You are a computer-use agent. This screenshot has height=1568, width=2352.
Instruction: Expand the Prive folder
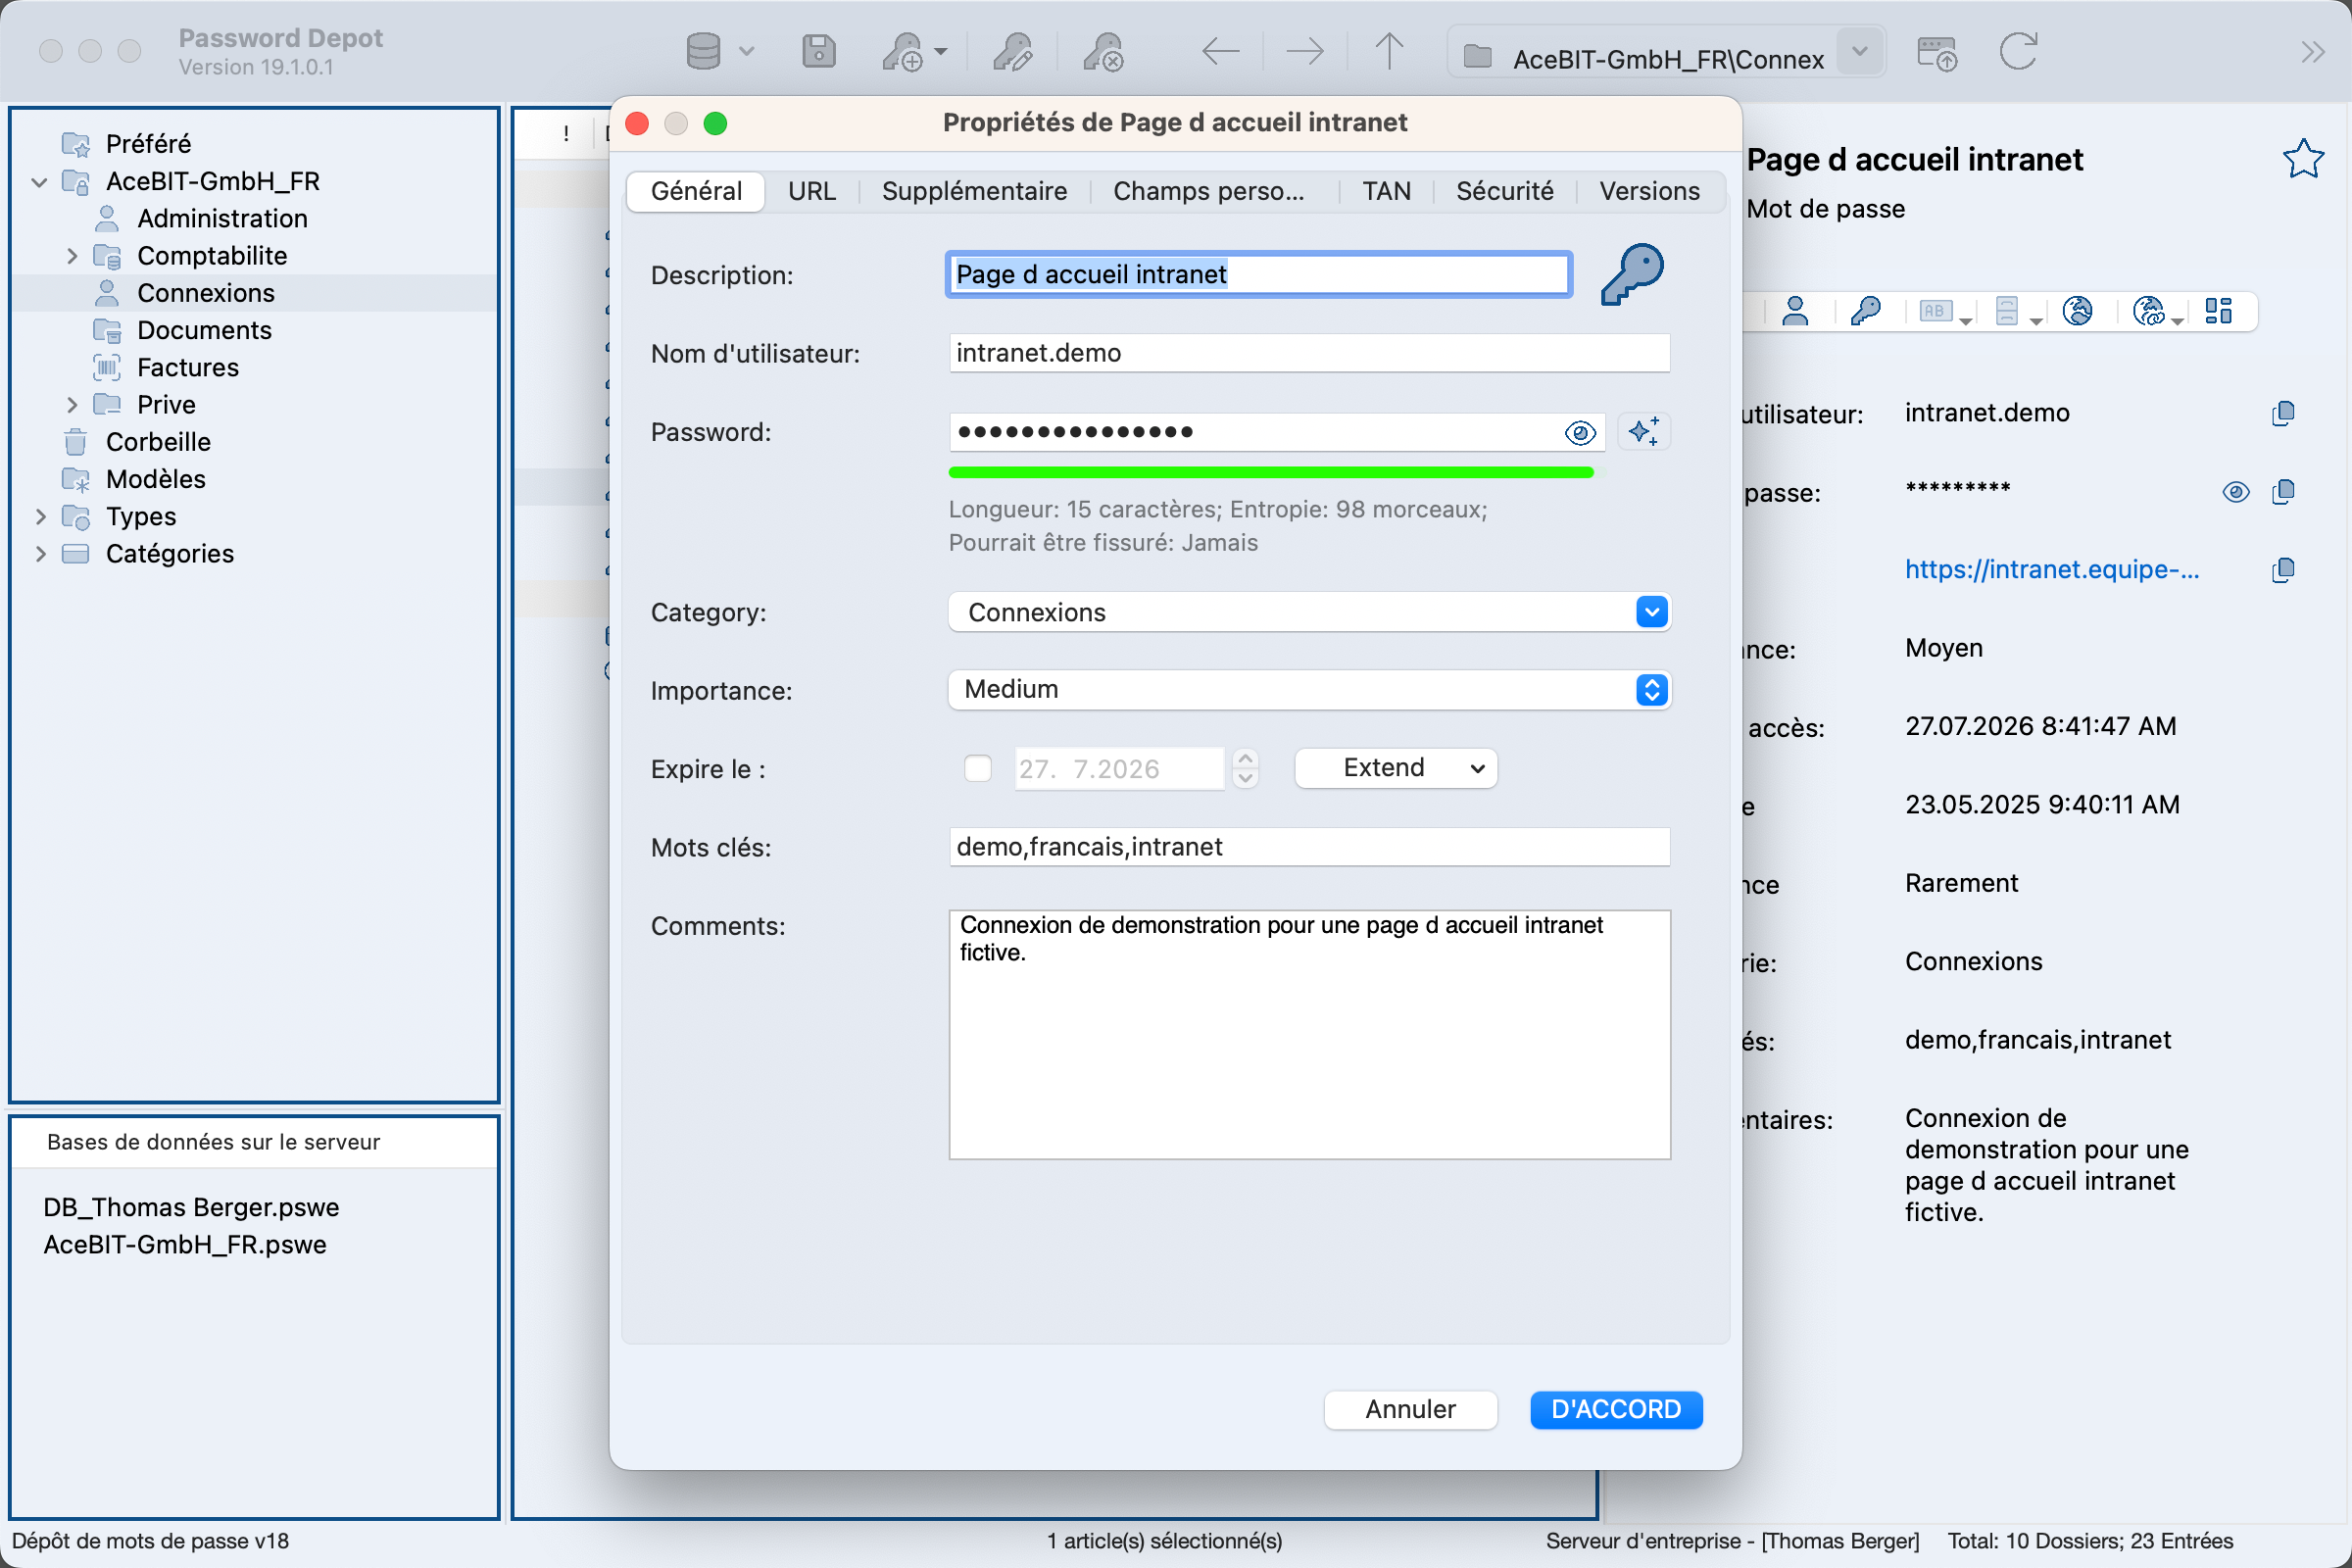point(72,405)
